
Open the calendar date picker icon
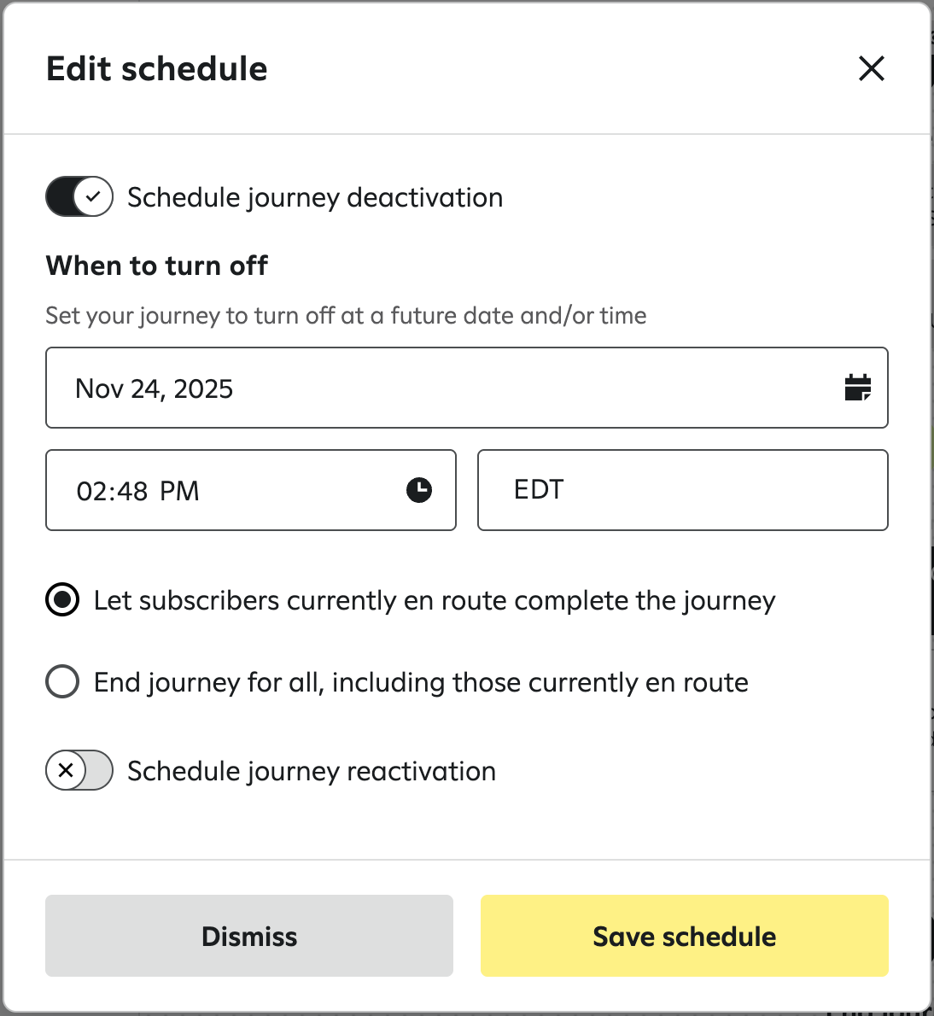[857, 388]
